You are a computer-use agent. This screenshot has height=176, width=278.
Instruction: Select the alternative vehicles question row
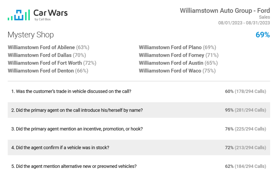pos(139,166)
